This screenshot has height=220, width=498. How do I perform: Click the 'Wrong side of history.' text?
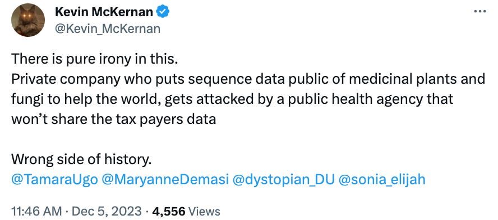pyautogui.click(x=80, y=160)
